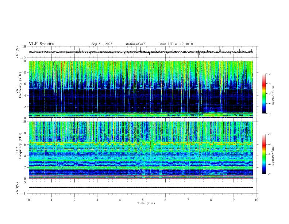The width and height of the screenshot is (289, 224).
Task: Click tick label "5" on the Time axis
Action: pos(143,200)
